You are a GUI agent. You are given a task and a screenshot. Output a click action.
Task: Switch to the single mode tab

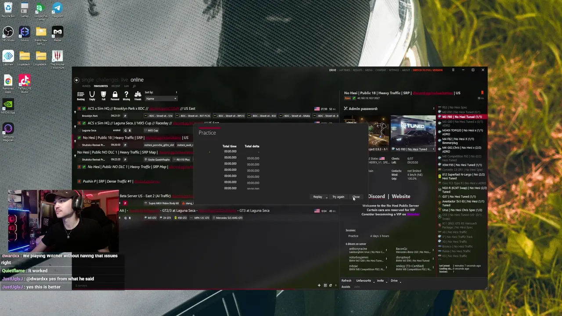tap(87, 80)
